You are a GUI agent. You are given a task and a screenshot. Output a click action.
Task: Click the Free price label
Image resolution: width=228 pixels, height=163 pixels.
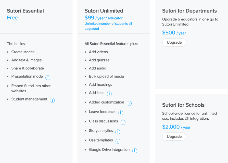(x=12, y=18)
